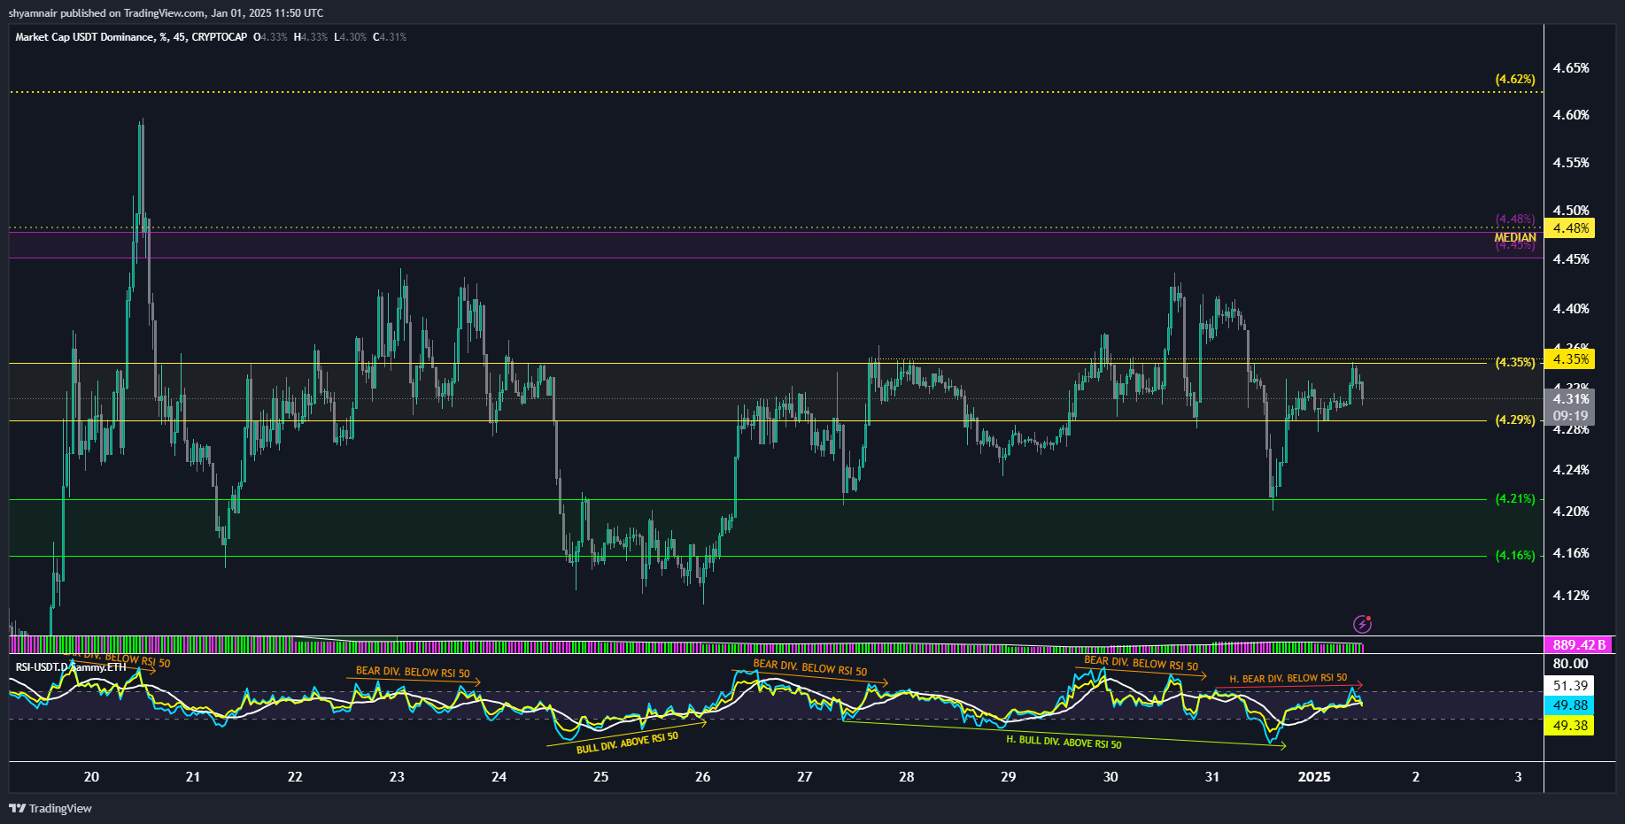Click date 20 on the time axis
1625x824 pixels.
click(91, 777)
